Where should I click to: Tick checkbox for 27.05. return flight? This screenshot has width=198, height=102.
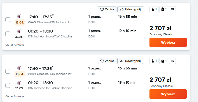coord(8,34)
